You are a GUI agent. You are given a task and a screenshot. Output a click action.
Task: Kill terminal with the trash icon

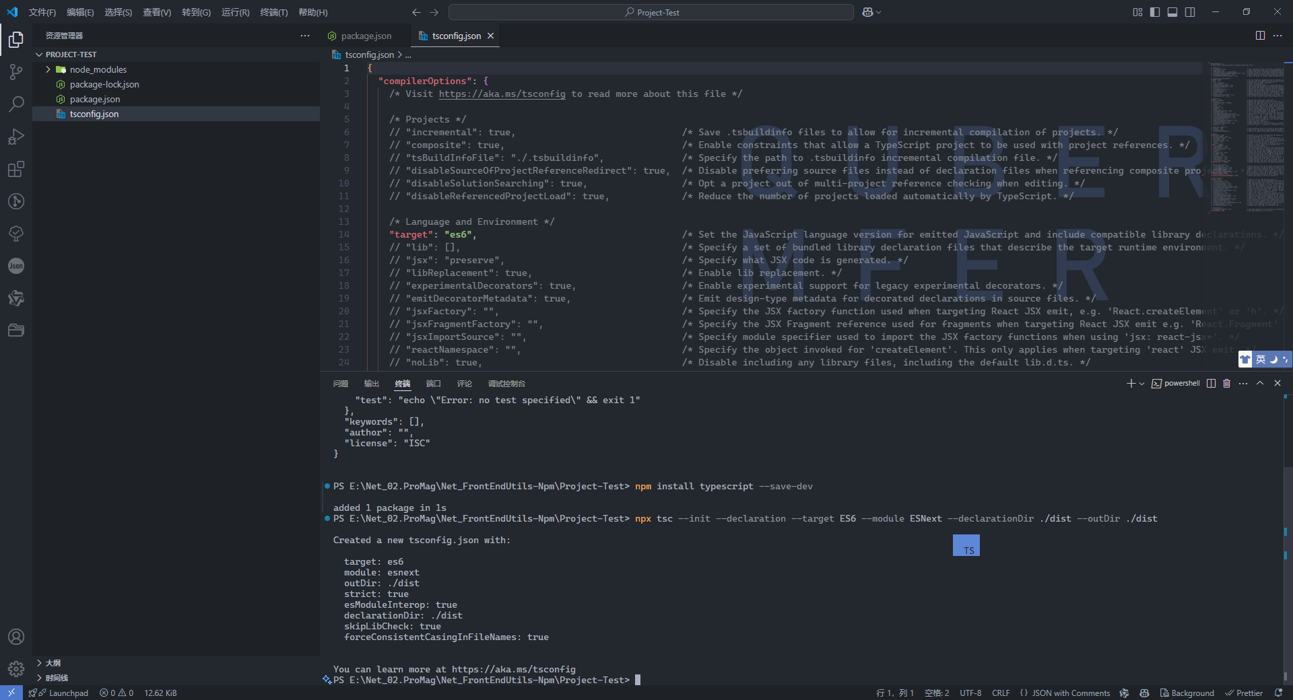point(1226,384)
